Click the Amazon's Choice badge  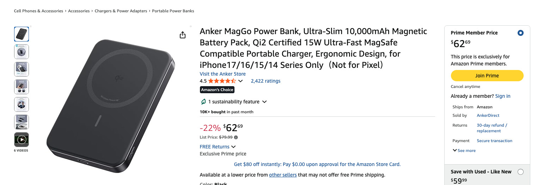(217, 90)
